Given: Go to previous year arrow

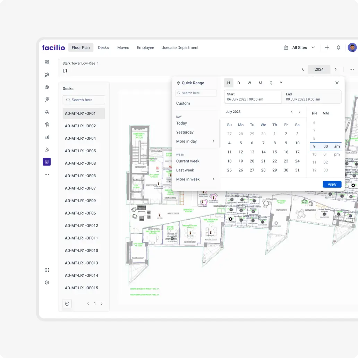Looking at the screenshot, I should [x=303, y=69].
